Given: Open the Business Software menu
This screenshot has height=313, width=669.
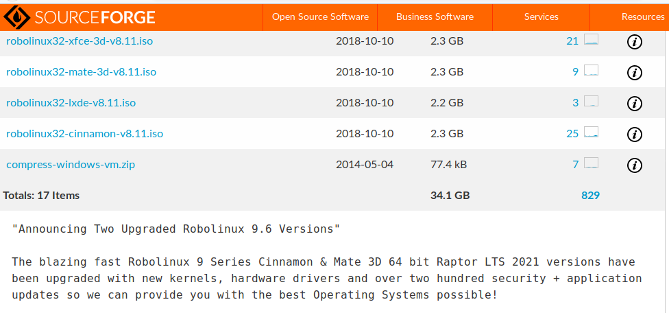Looking at the screenshot, I should pyautogui.click(x=435, y=16).
